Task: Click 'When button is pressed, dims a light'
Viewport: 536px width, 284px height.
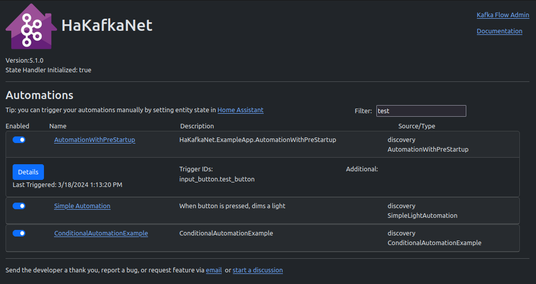Action: tap(232, 206)
